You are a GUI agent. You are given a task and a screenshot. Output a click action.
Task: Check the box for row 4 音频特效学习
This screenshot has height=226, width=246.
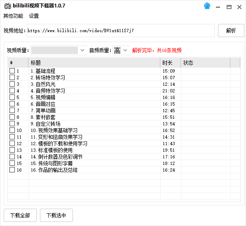12,91
